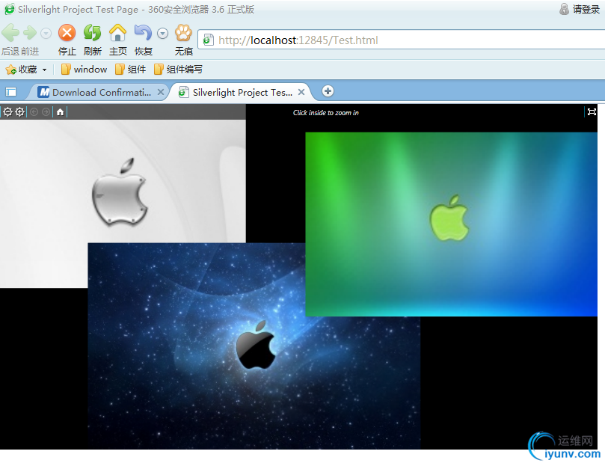Click the green Back arrow
This screenshot has width=605, height=466.
click(10, 33)
